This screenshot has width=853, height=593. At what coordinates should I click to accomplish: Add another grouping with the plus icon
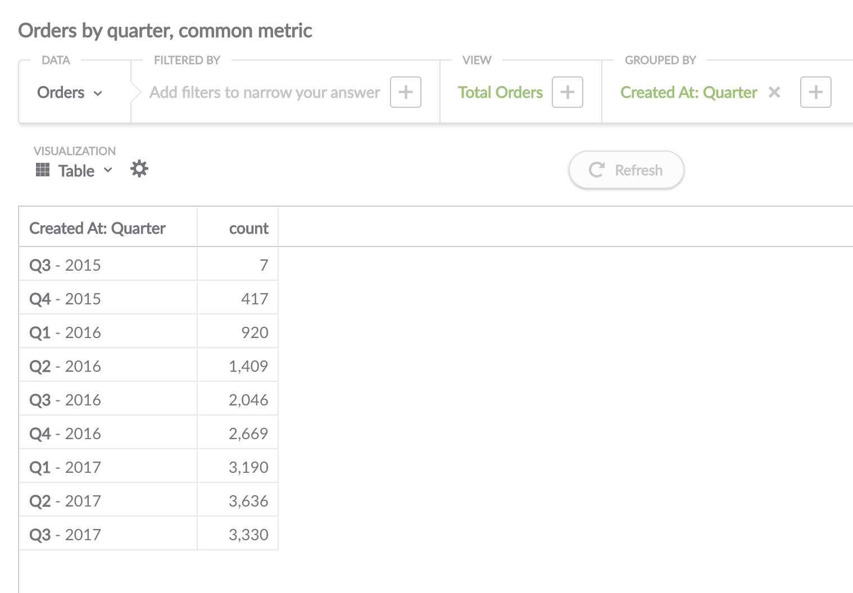click(815, 92)
